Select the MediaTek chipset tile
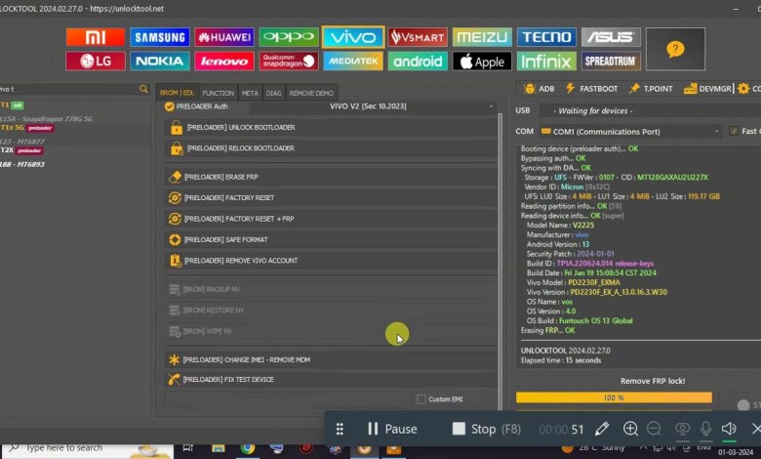Viewport: 761px width, 459px height. 352,62
